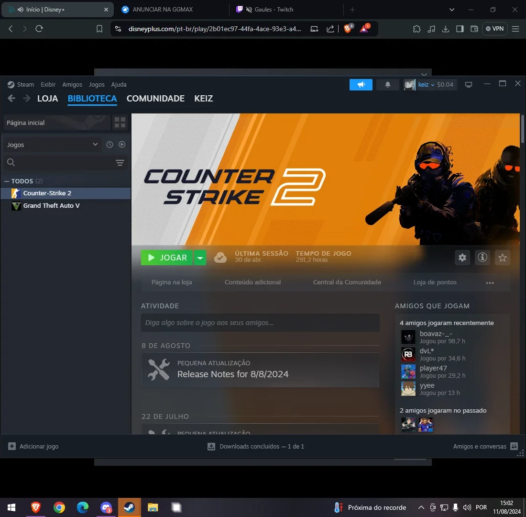
Task: Click Amigos e conversas button
Action: pos(485,447)
